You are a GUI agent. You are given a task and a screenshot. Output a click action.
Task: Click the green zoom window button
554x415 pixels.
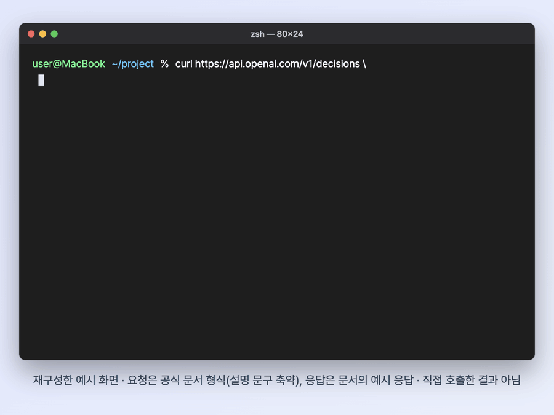54,34
